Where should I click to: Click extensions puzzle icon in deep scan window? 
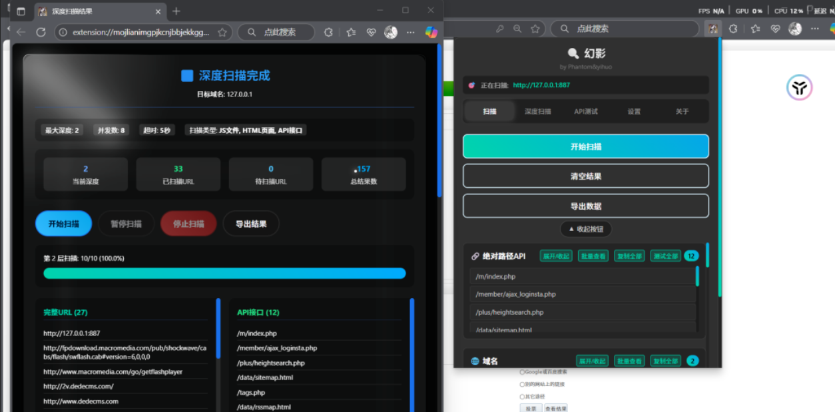pyautogui.click(x=328, y=32)
